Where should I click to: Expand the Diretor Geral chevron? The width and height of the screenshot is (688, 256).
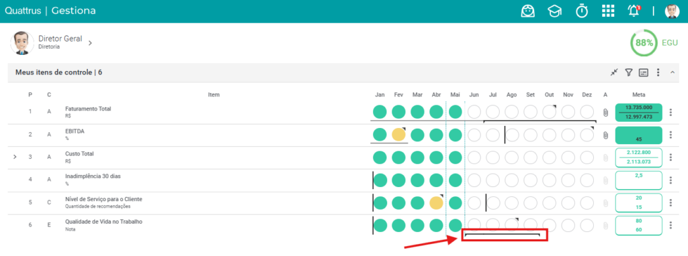(x=90, y=43)
